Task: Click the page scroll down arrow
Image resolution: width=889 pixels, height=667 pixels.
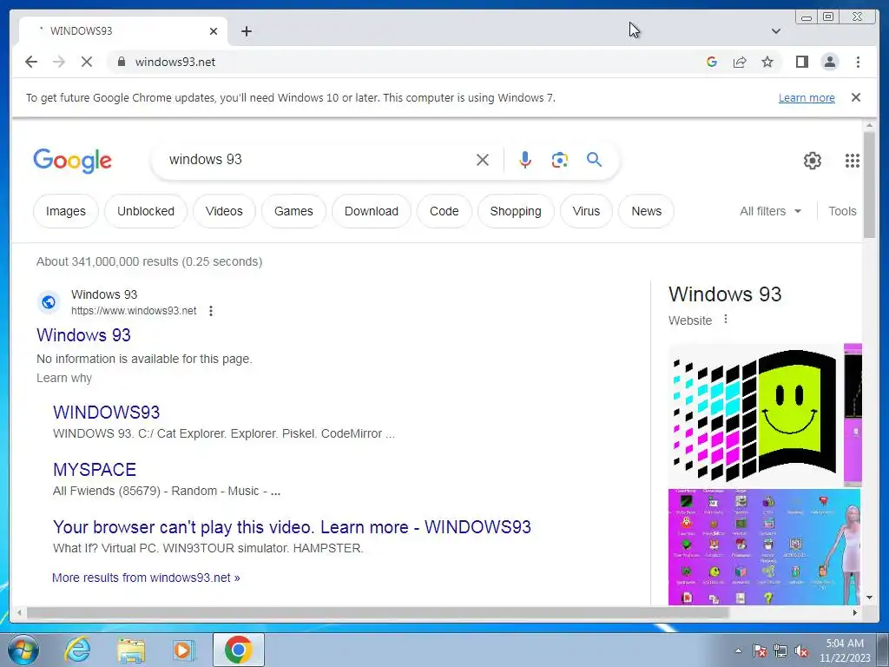Action: click(x=870, y=597)
